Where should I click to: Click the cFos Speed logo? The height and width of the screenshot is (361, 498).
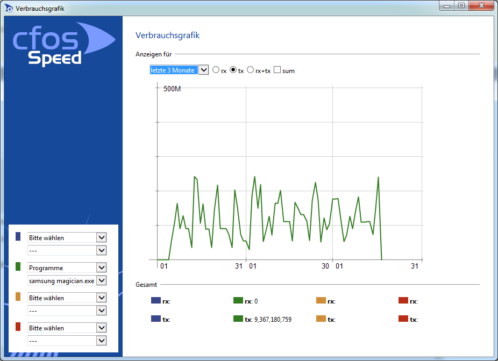coord(63,44)
